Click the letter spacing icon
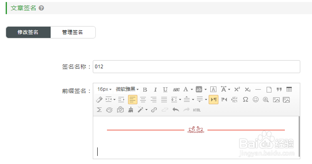312x164 pixels. (x=224, y=89)
